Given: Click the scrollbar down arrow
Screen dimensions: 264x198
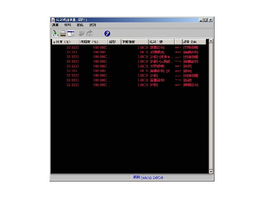Looking at the screenshot, I should 211,172.
